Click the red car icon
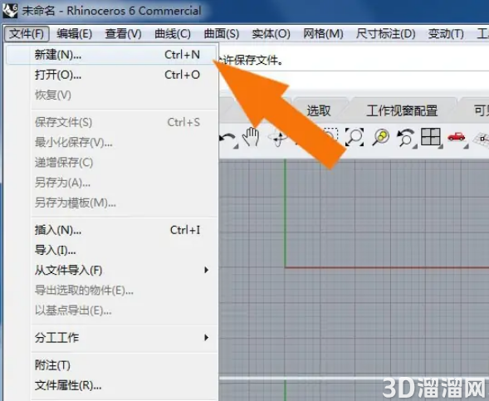Screen dimensions: 489x401 pos(457,137)
